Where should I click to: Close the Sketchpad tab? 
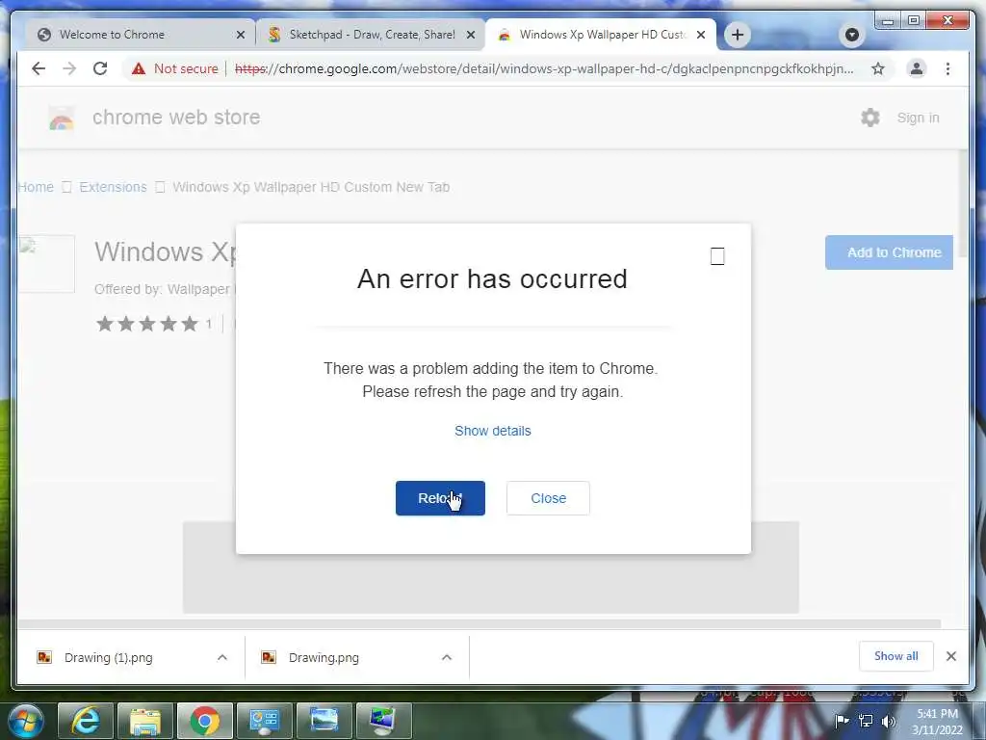470,36
